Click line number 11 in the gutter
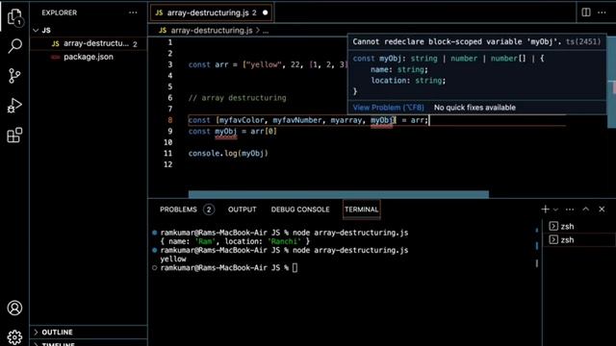616x346 pixels. (x=167, y=154)
